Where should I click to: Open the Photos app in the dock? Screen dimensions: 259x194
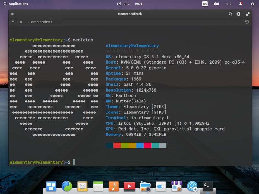[x=145, y=187]
